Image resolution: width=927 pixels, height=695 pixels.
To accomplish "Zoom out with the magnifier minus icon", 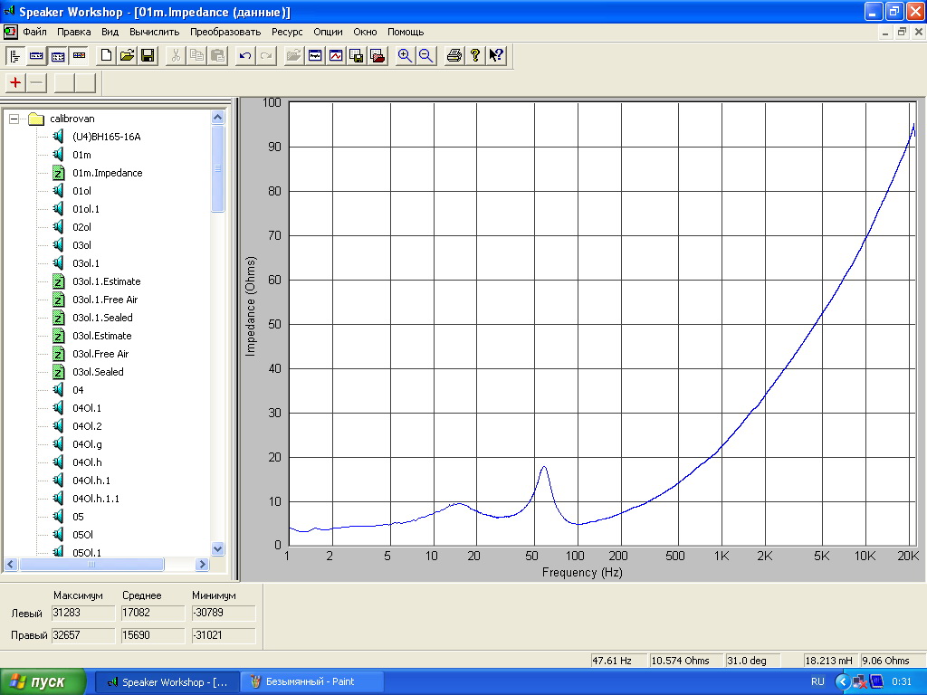I will [425, 55].
